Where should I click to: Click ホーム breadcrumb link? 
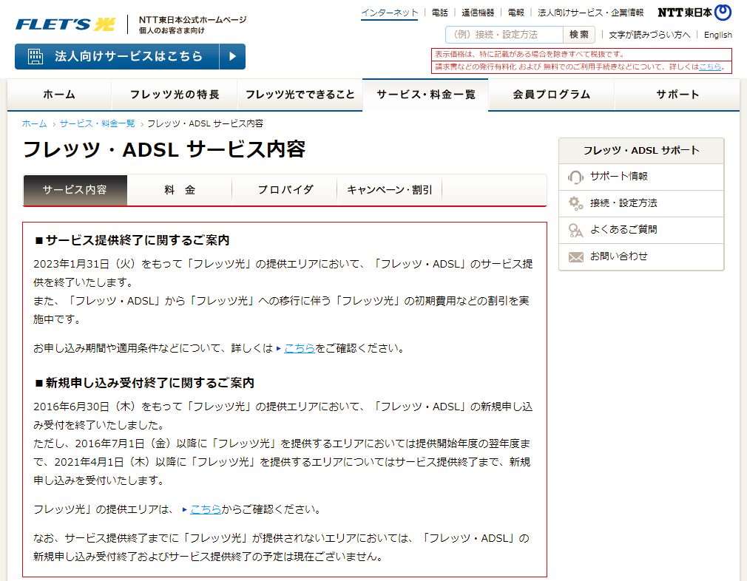pos(34,124)
